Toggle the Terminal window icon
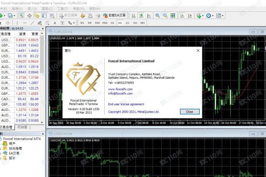Image resolution: width=266 pixels, height=177 pixels. click(44, 16)
